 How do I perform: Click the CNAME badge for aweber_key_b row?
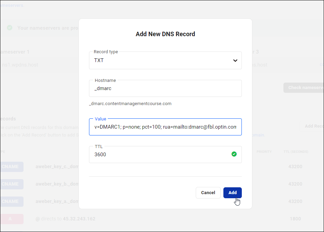point(12,184)
